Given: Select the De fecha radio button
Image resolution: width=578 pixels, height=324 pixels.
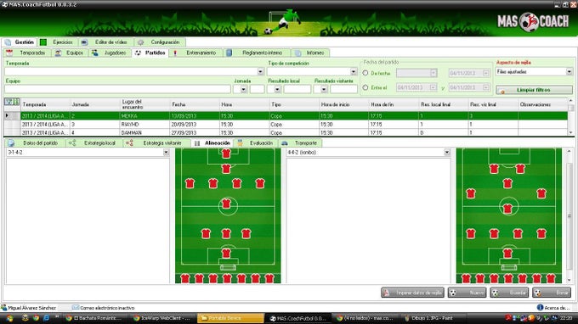Looking at the screenshot, I should pos(365,73).
